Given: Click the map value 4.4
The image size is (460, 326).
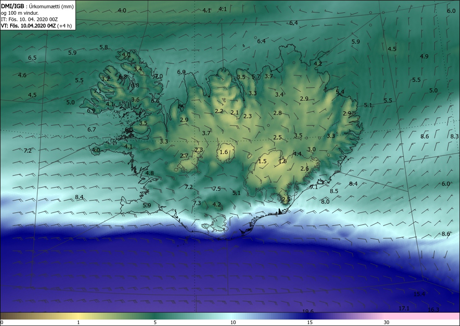Looking at the screenshot, I should pos(297,154).
